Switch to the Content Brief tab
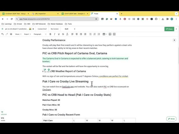The image size is (179, 134). [x=42, y=29]
